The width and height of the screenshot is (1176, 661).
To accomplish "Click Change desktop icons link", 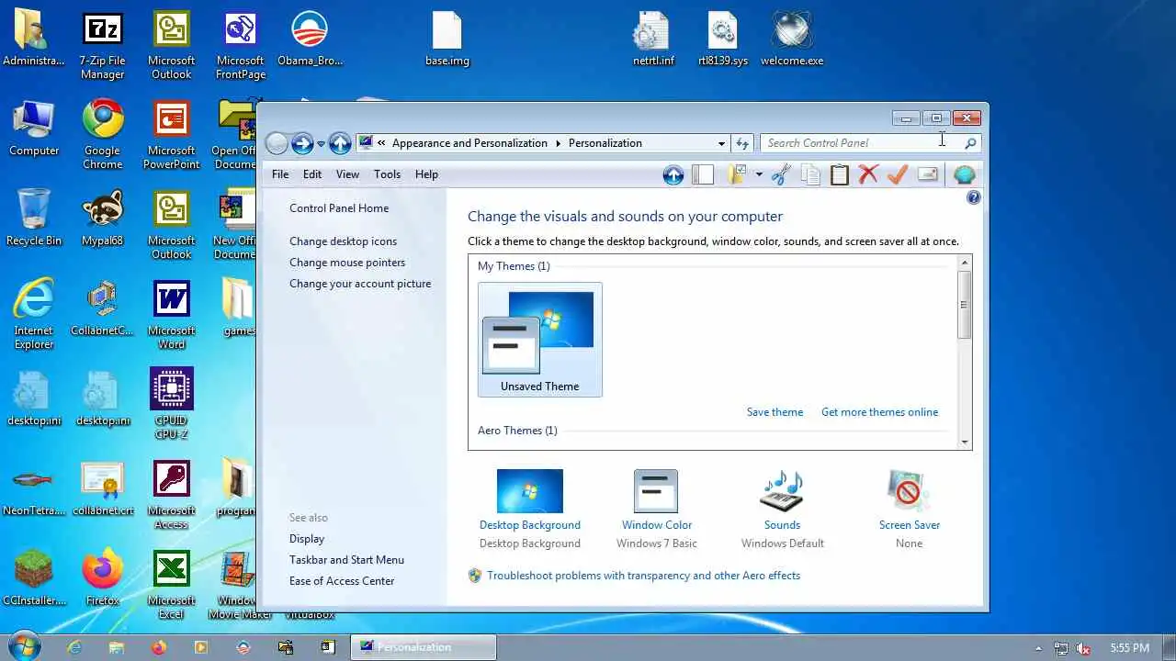I will 344,241.
